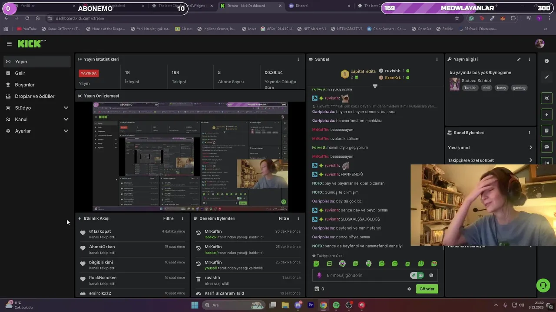Open Kanal Eylemleri three-dot menu
The height and width of the screenshot is (312, 556).
point(529,133)
